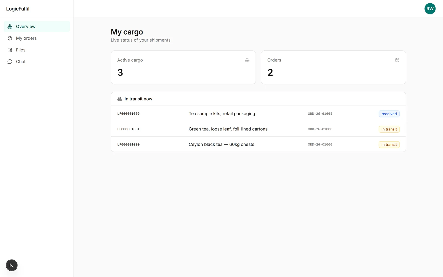Click the Orders card package icon
The height and width of the screenshot is (277, 443).
point(397,60)
